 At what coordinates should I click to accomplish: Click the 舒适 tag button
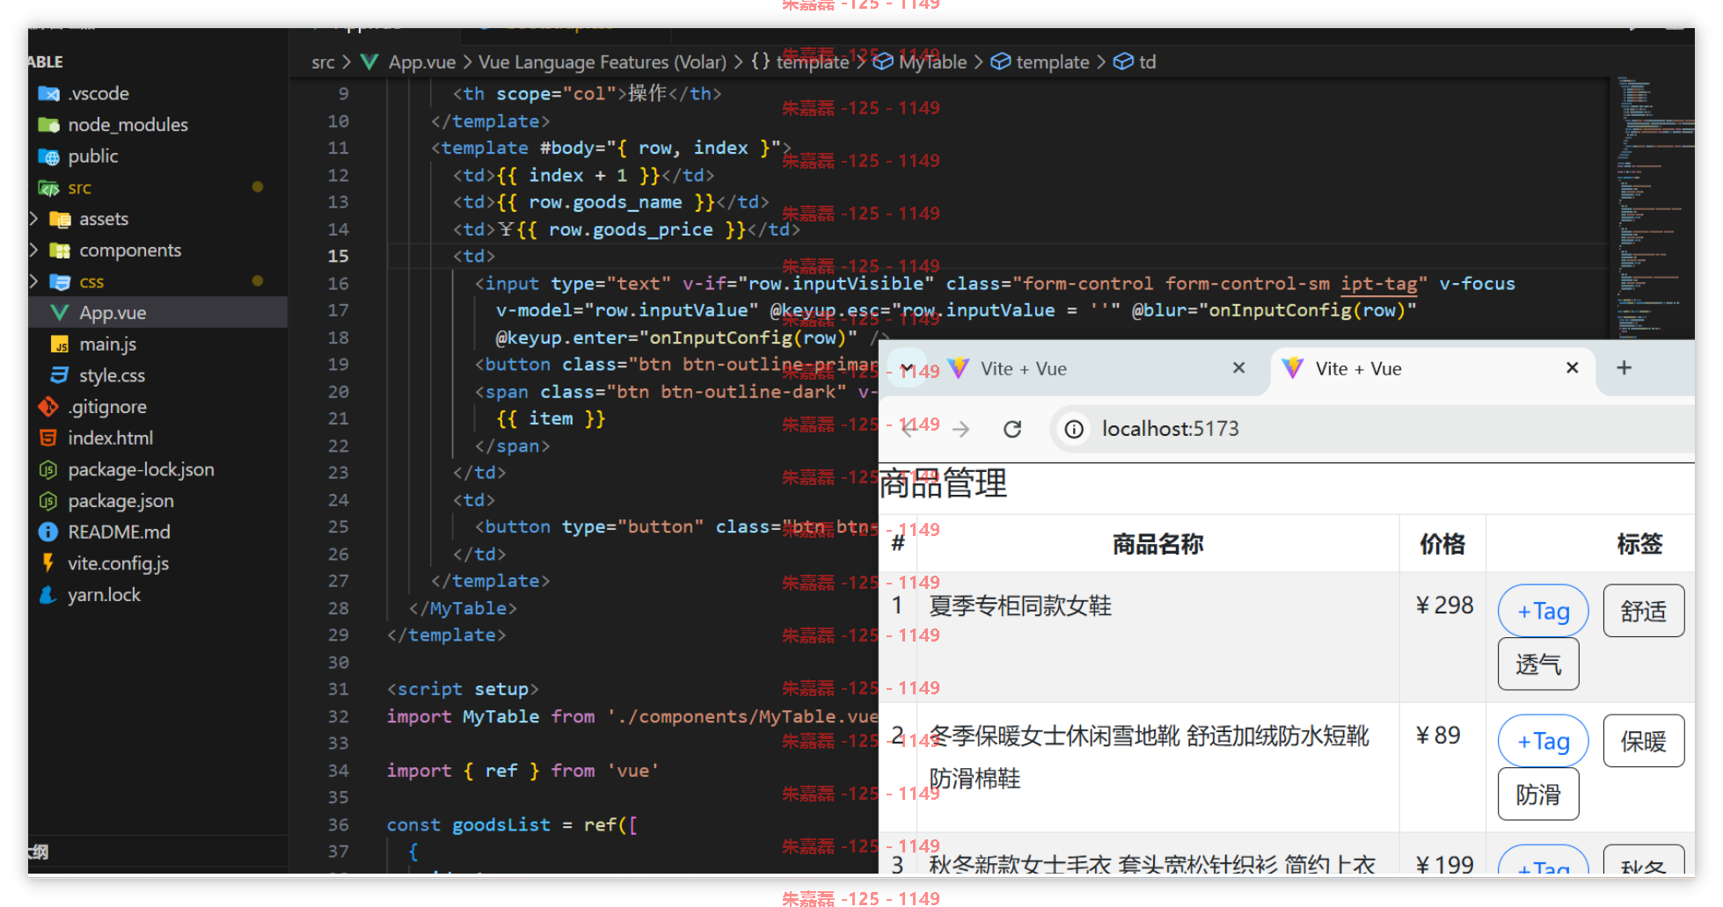(1644, 611)
